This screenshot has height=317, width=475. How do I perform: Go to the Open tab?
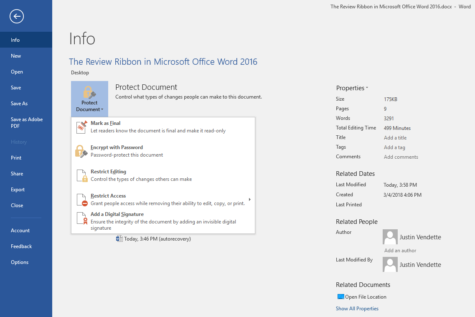[x=26, y=72]
